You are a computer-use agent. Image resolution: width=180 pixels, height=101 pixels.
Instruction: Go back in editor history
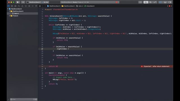42,6
